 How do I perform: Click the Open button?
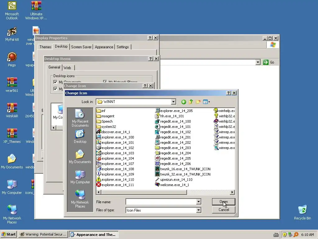[x=224, y=202]
